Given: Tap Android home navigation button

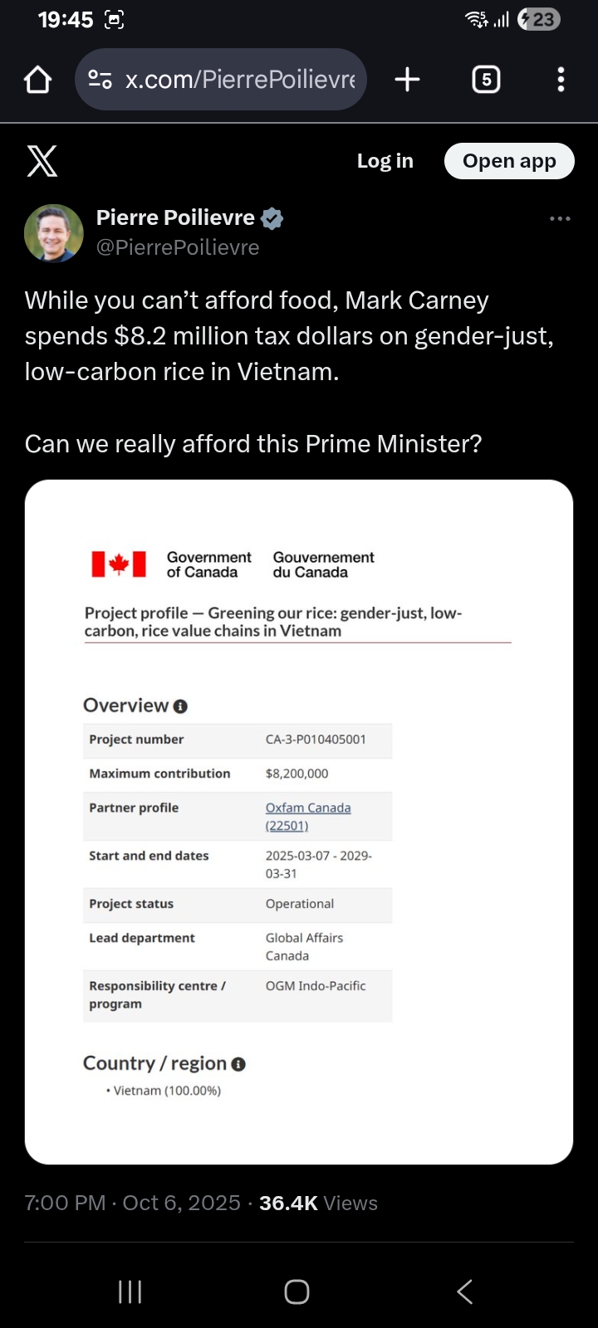Looking at the screenshot, I should (297, 1291).
